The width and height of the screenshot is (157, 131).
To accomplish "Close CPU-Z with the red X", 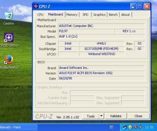I will click(147, 6).
